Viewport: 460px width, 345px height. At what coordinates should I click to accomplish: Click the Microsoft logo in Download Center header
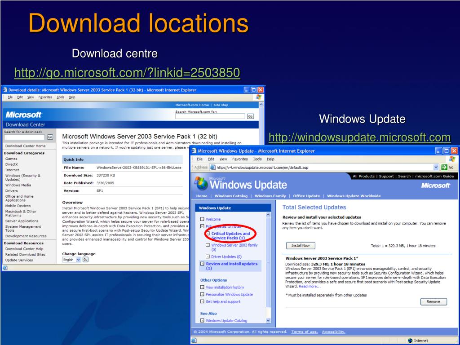pos(24,115)
